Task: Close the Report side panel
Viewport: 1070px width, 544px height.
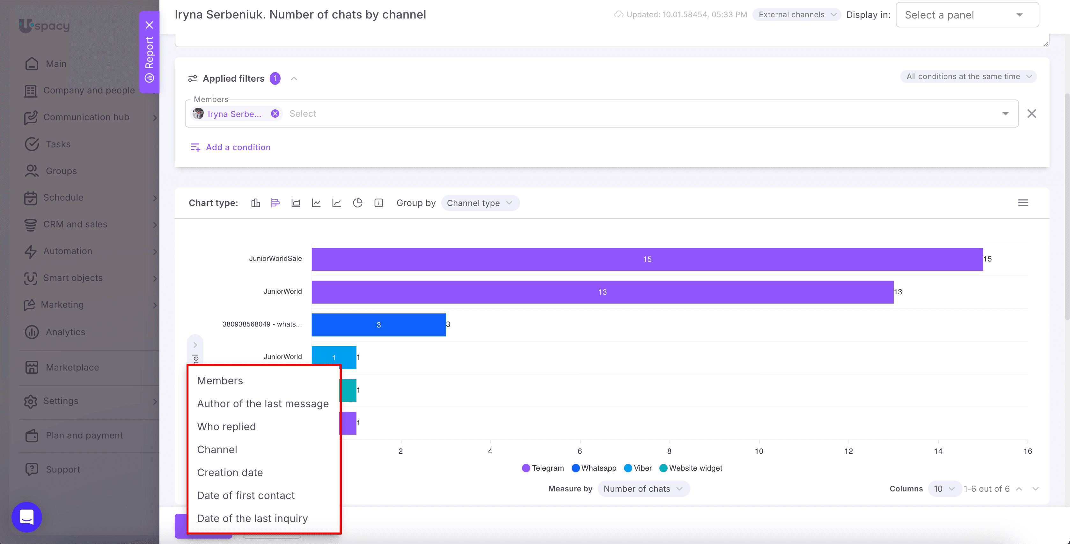Action: coord(150,25)
